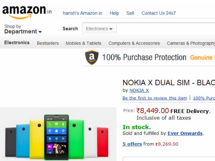Screen dimensions: 215x161
Task: Expand the Electronics search category dropdown
Action: click(99, 29)
